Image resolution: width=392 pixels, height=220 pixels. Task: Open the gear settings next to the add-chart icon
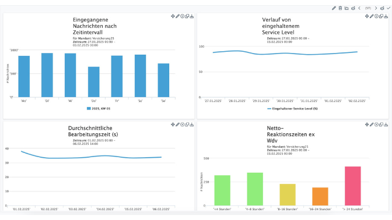tap(353, 8)
